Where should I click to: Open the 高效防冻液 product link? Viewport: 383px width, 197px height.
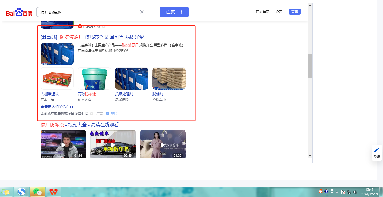pos(87,94)
